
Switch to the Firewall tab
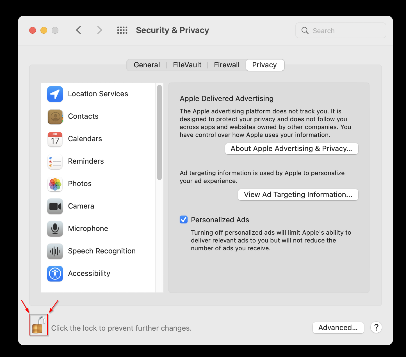point(227,65)
